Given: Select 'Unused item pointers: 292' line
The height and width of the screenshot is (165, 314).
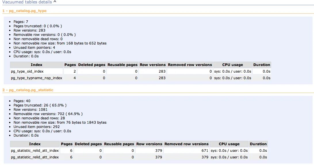Looking at the screenshot, I should point(37,127).
